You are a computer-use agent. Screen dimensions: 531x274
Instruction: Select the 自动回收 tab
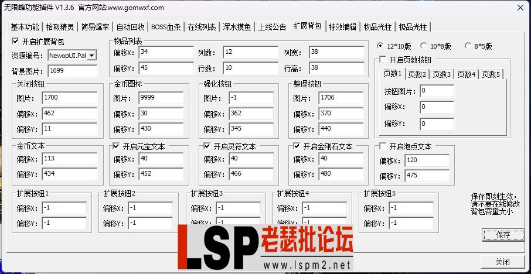130,27
